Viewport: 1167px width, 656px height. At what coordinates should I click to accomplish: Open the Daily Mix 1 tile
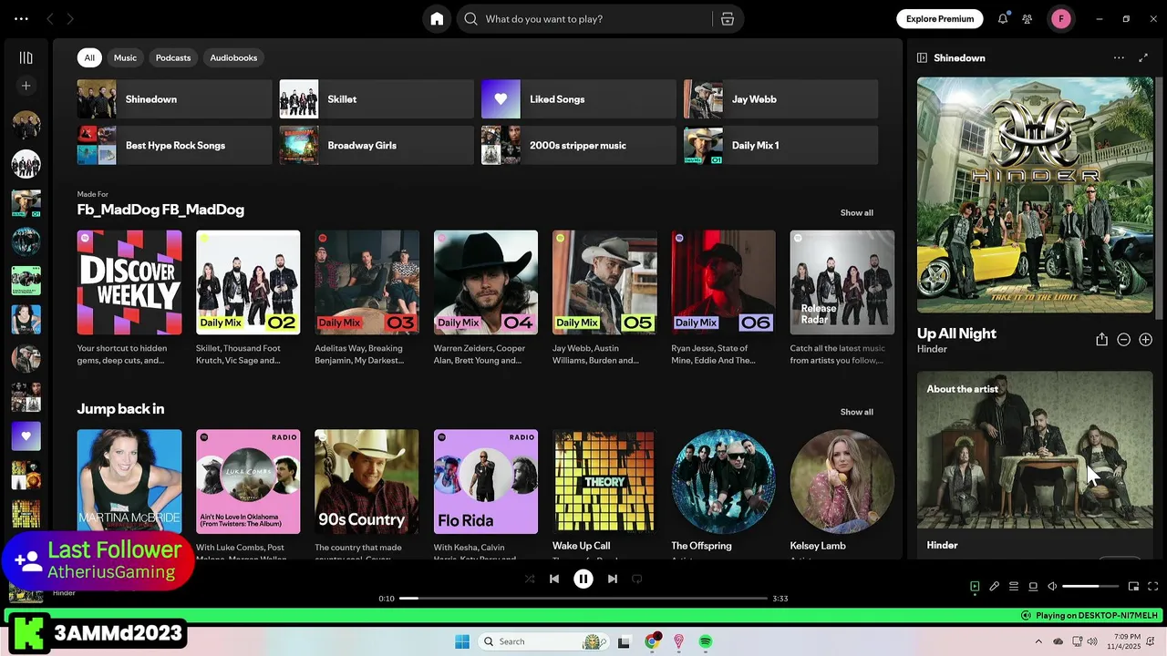click(781, 145)
